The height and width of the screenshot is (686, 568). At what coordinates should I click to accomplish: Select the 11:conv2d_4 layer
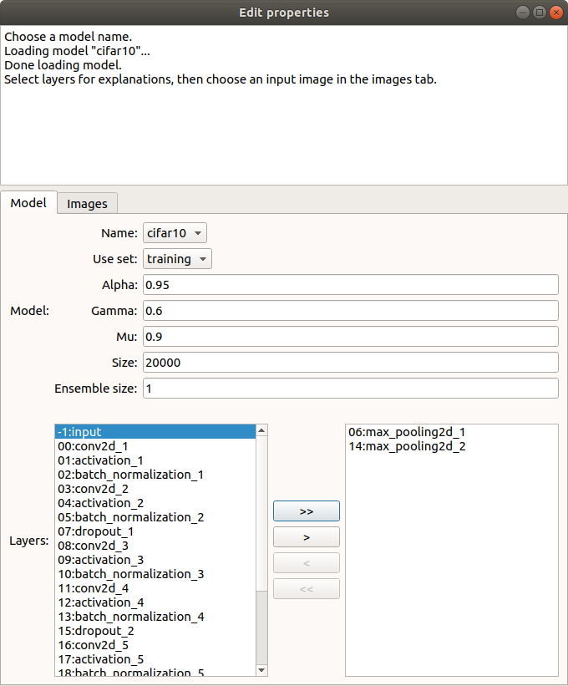[x=155, y=588]
